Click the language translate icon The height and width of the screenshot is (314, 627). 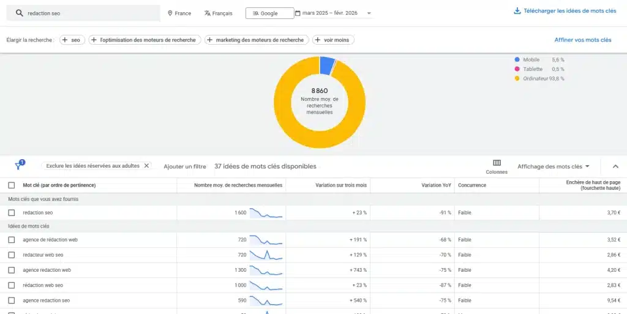pyautogui.click(x=207, y=13)
